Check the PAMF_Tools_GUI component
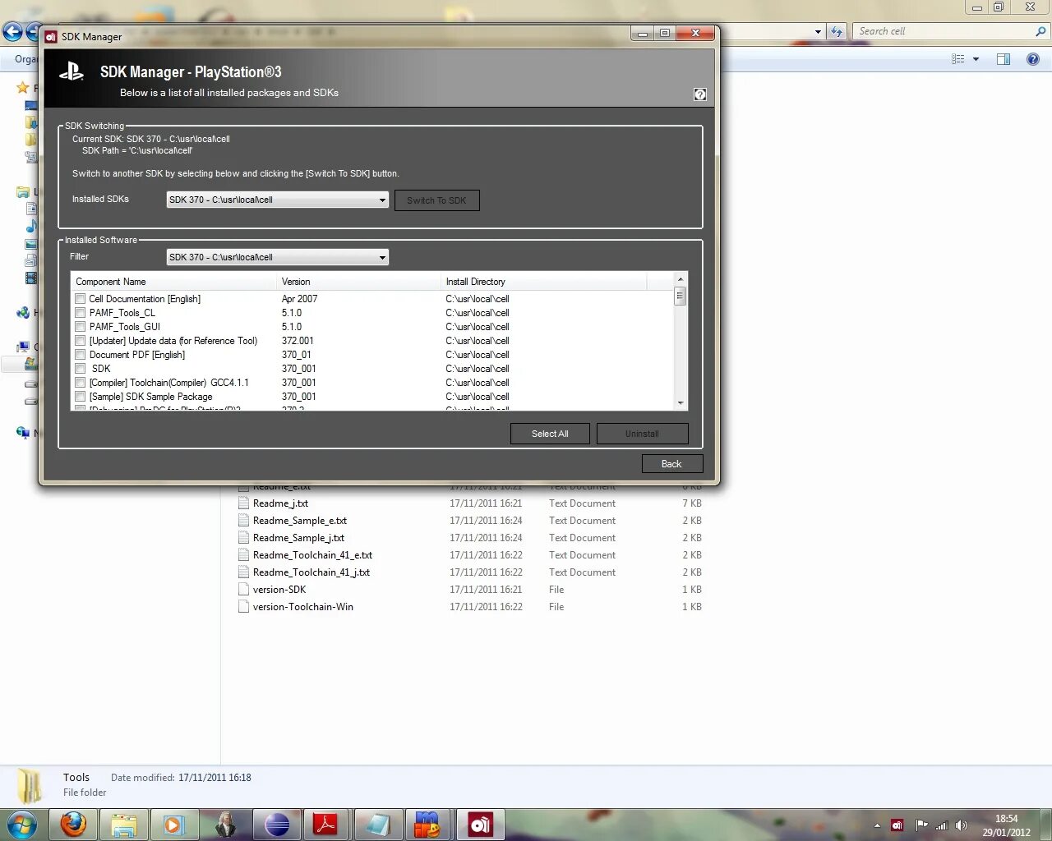The image size is (1052, 841). click(x=80, y=327)
